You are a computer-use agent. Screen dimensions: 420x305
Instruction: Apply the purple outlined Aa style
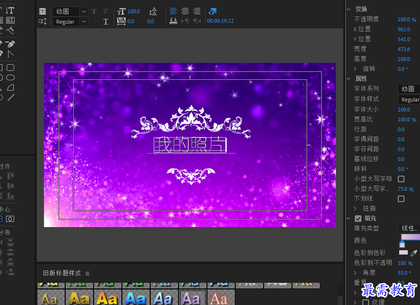point(192,298)
